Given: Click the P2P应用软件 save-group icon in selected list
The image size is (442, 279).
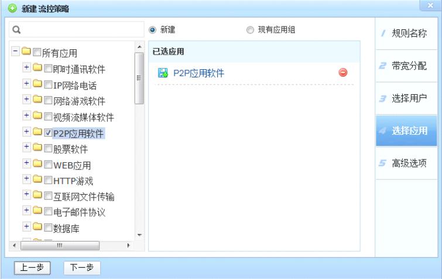Looking at the screenshot, I should pos(163,73).
